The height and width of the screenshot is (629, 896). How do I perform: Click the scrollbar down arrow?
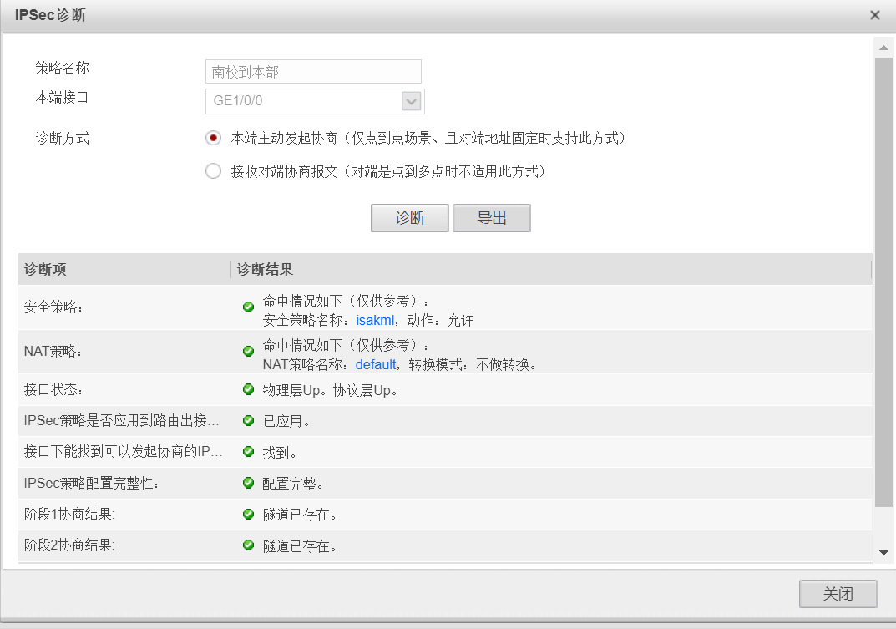point(883,552)
